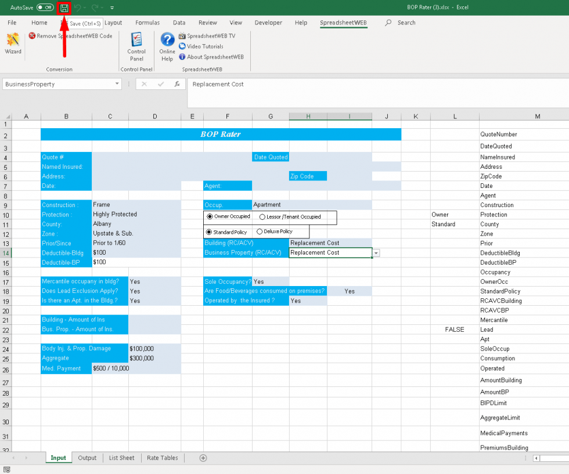This screenshot has width=569, height=474.
Task: Expand the Quick Access Toolbar customization menu
Action: coord(112,8)
